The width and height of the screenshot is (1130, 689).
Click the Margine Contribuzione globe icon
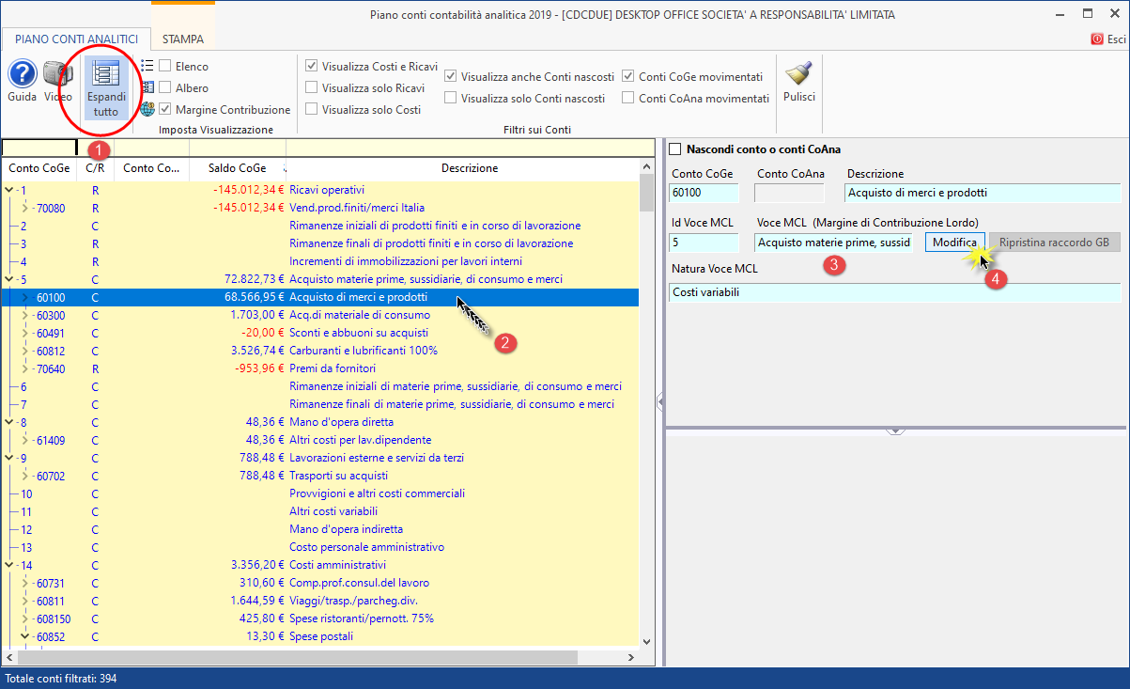tap(147, 109)
